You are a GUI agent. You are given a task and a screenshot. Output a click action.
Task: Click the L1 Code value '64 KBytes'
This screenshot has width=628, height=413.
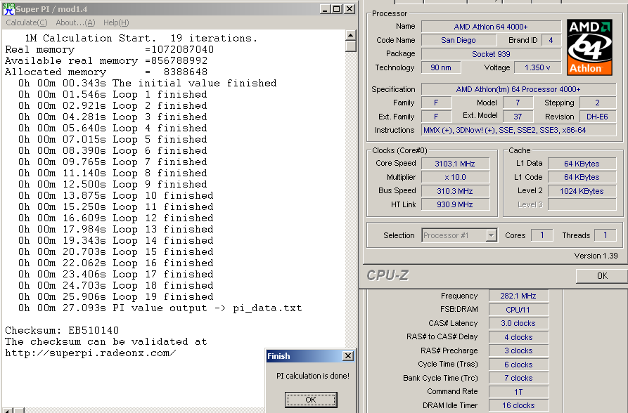click(582, 177)
